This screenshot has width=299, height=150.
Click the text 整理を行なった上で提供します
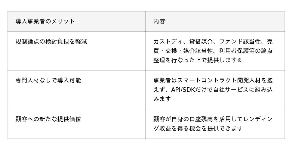(x=195, y=60)
